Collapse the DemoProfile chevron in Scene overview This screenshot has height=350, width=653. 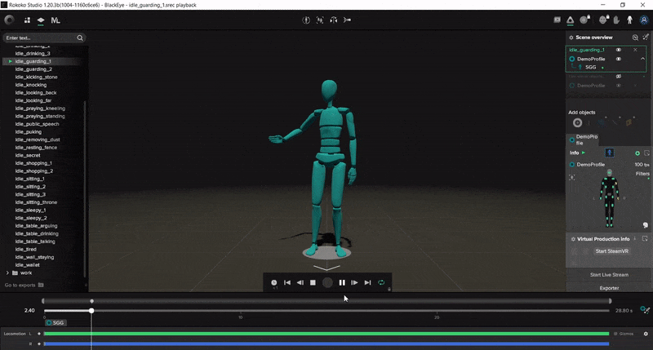pos(642,59)
